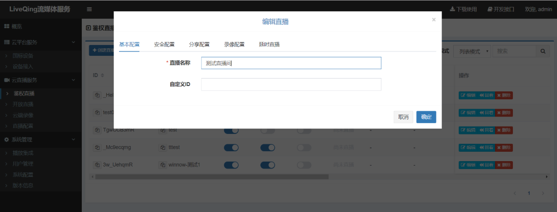This screenshot has height=212, width=557.
Task: Sort table by the ID column arrows
Action: [x=103, y=76]
